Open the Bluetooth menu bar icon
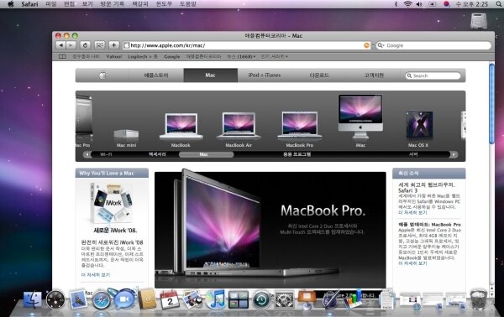This screenshot has width=504, height=317. tap(396, 4)
